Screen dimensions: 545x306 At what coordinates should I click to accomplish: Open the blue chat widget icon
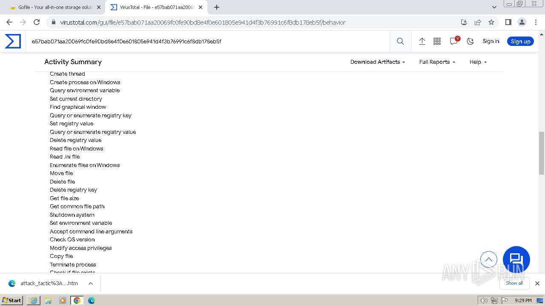pyautogui.click(x=516, y=260)
